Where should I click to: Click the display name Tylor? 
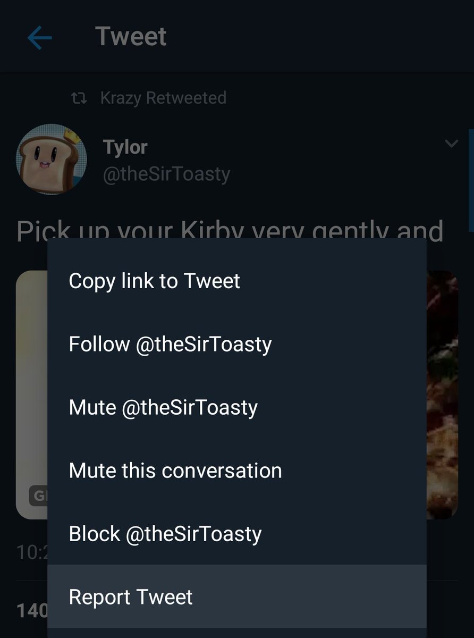click(125, 147)
